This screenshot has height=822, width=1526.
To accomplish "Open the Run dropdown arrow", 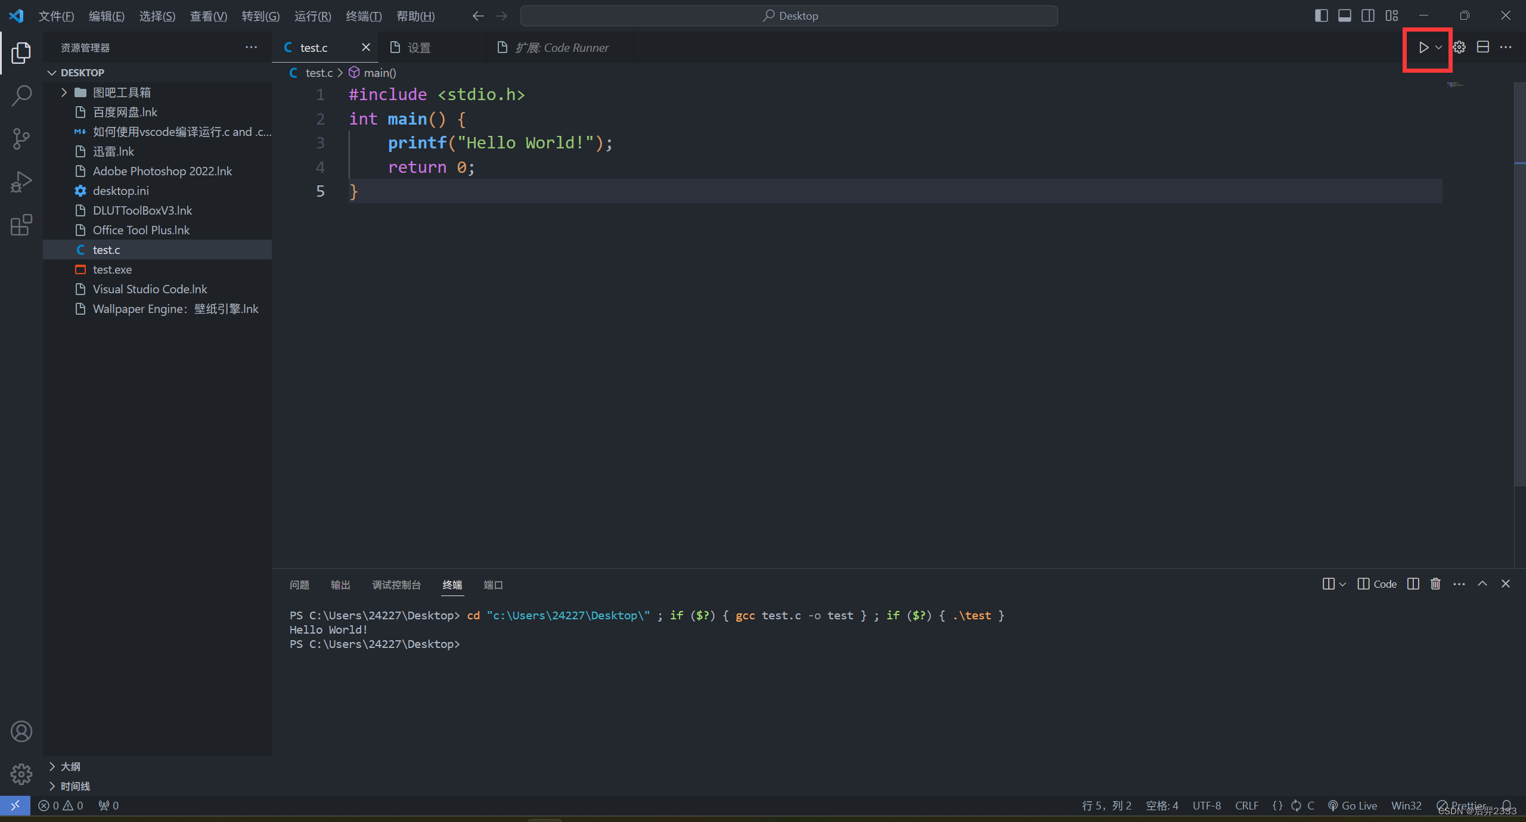I will pyautogui.click(x=1438, y=48).
